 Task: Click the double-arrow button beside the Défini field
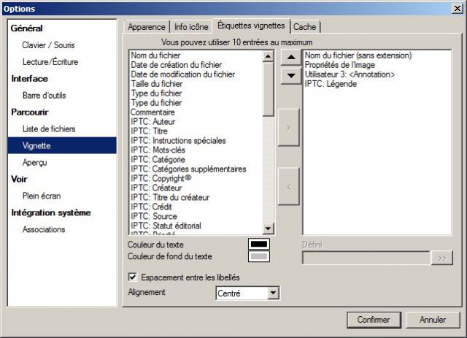point(442,258)
